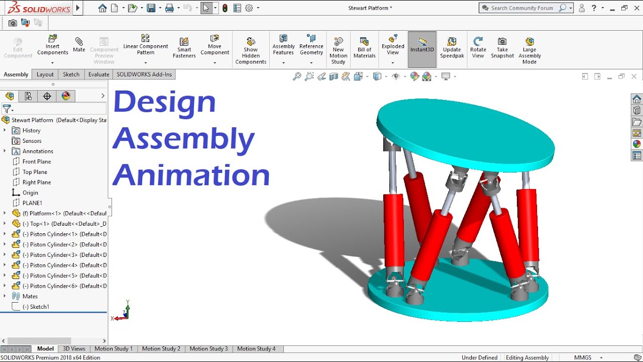
Task: Click the Section View icon
Action: (x=334, y=76)
